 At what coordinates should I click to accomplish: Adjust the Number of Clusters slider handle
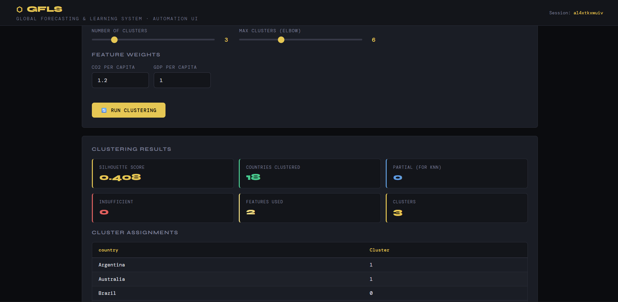click(x=114, y=40)
